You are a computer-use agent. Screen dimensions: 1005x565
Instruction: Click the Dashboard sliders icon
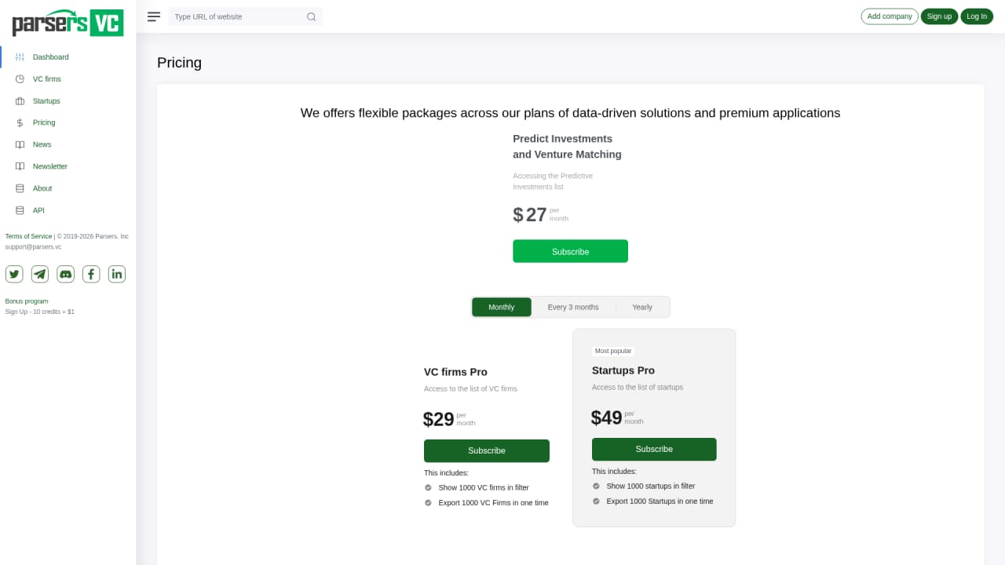[20, 57]
